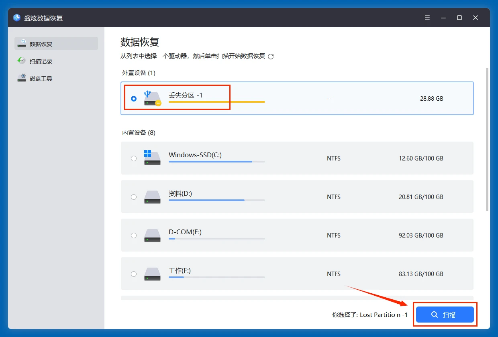Select the 丢失分区 -1 radio button
Image resolution: width=498 pixels, height=337 pixels.
[x=134, y=98]
